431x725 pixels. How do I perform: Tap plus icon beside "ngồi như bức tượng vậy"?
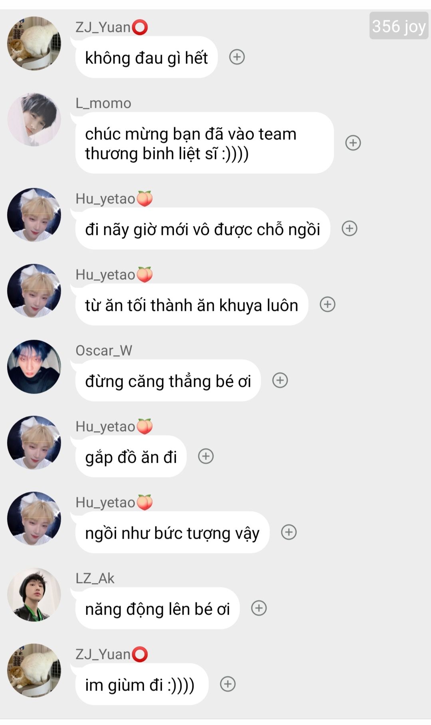click(x=289, y=532)
